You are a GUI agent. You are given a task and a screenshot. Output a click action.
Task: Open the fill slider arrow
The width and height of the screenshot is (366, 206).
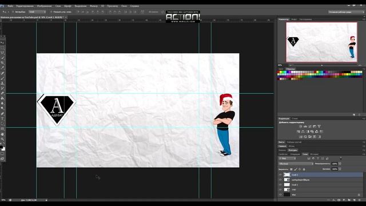pos(340,169)
